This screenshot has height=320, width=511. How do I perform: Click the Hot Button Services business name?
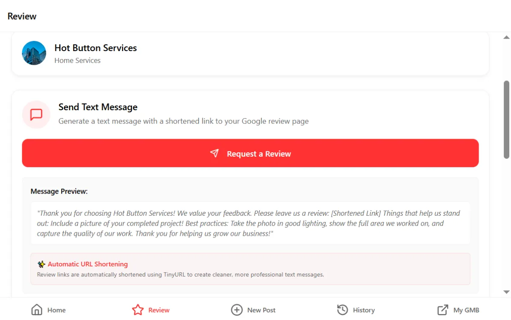coord(96,48)
